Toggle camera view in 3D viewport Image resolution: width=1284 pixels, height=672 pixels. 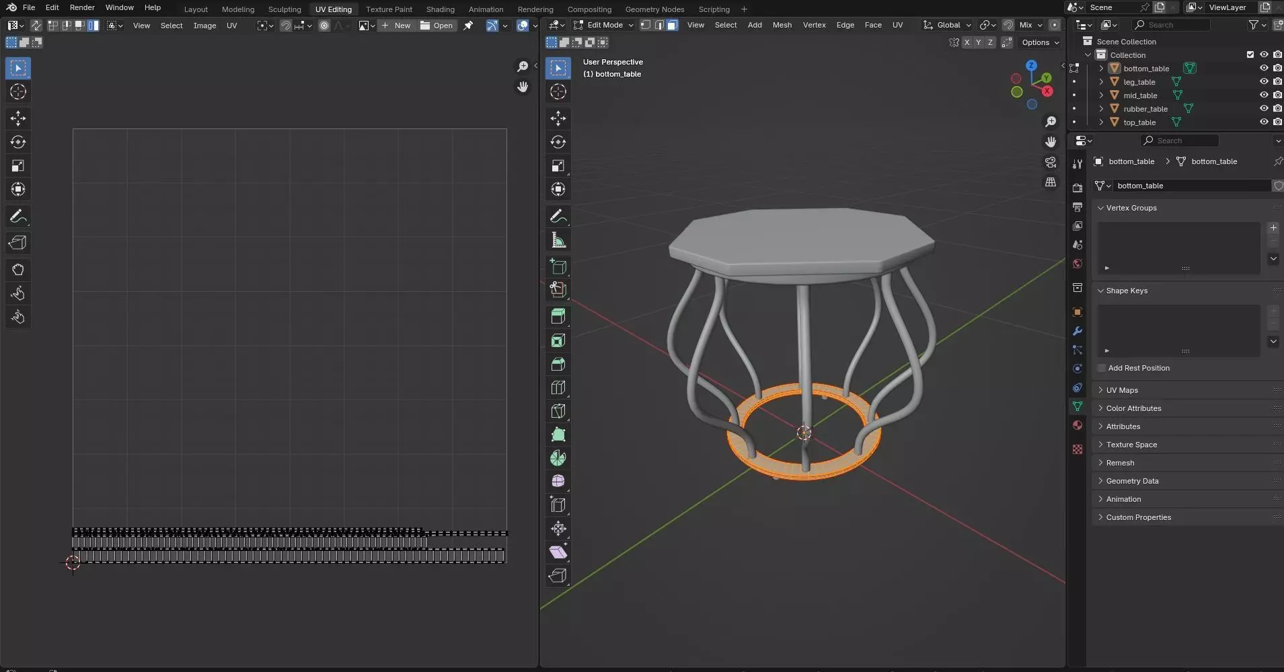(1051, 162)
